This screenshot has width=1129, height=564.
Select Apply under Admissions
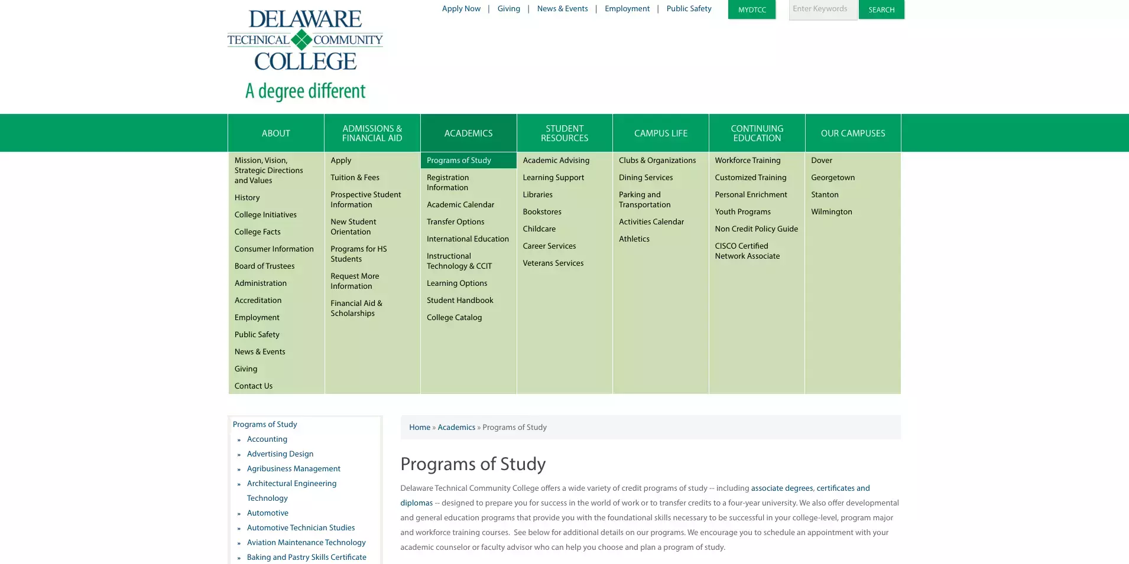click(340, 160)
